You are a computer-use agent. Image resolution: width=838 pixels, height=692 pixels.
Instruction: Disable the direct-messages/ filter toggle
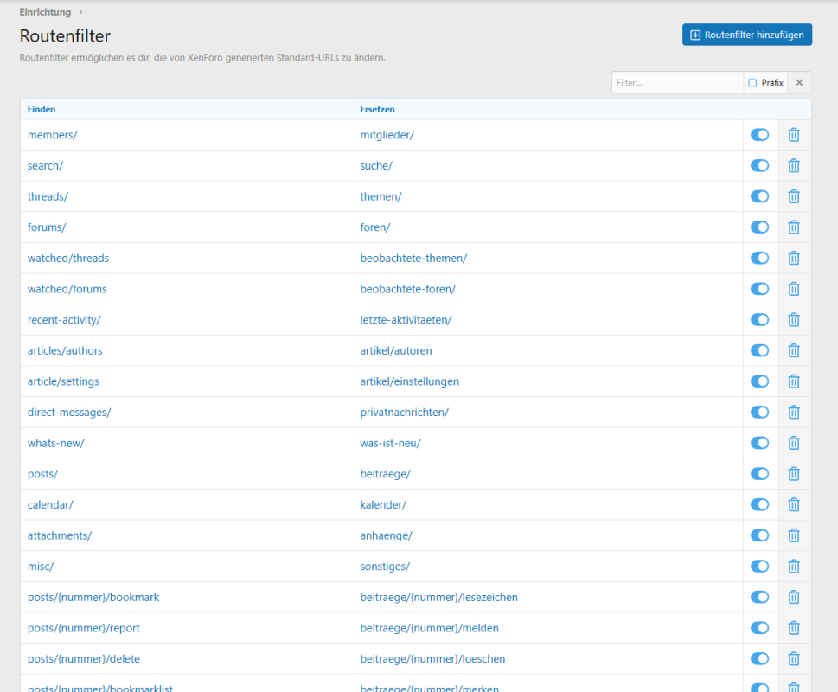point(759,412)
